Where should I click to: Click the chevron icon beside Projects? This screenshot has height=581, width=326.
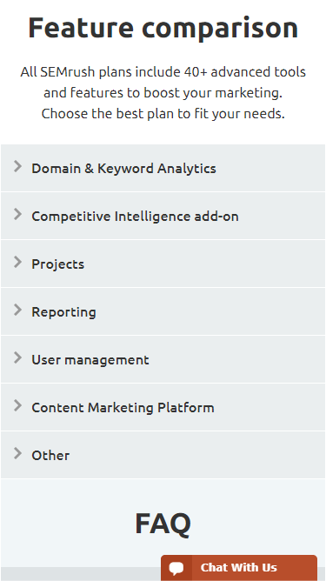coord(17,262)
